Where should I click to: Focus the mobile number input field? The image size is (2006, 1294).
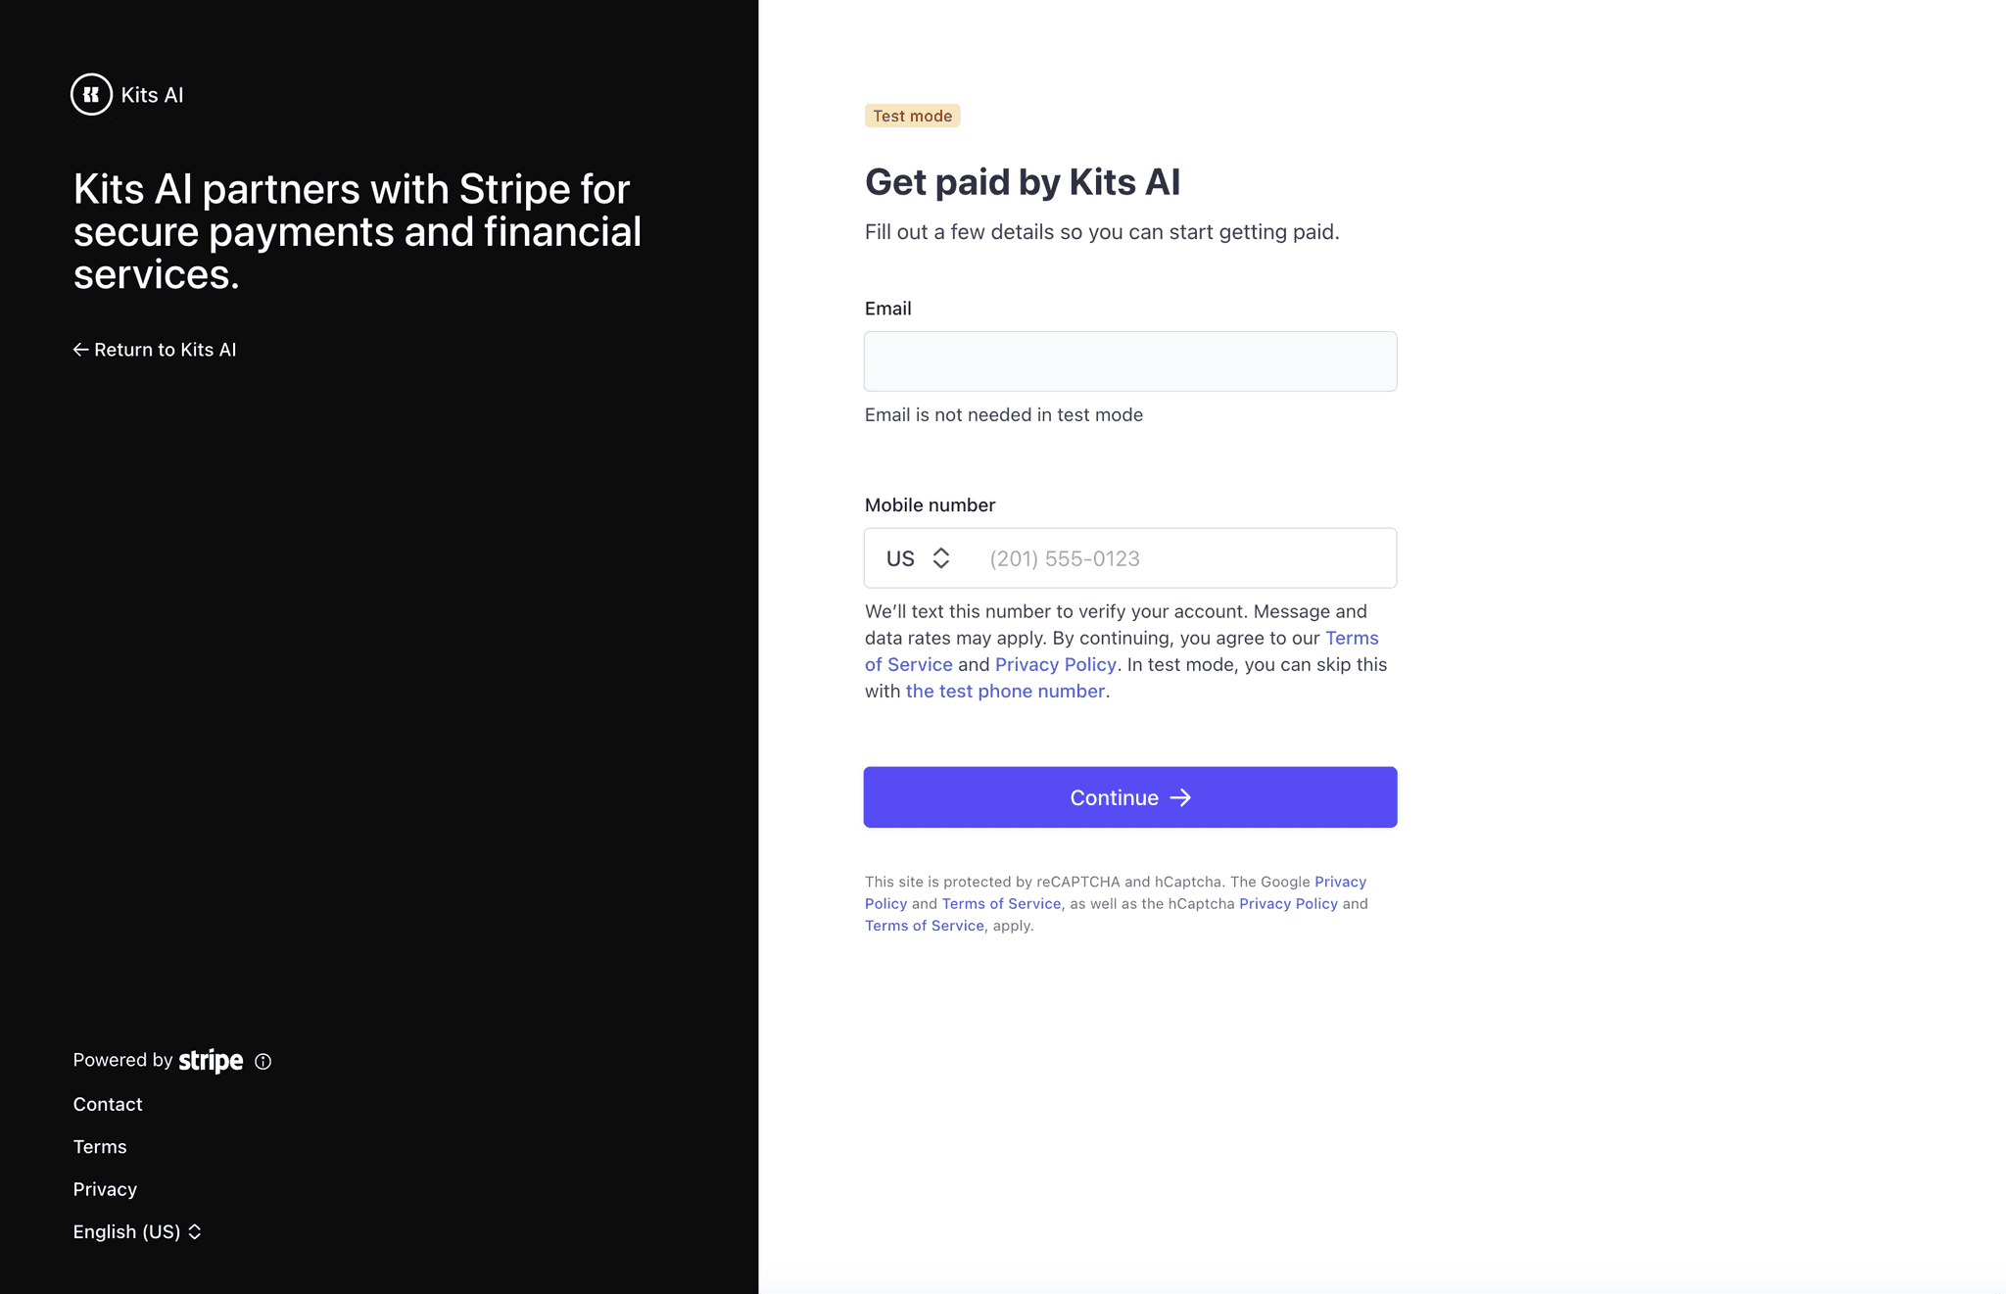1183,558
